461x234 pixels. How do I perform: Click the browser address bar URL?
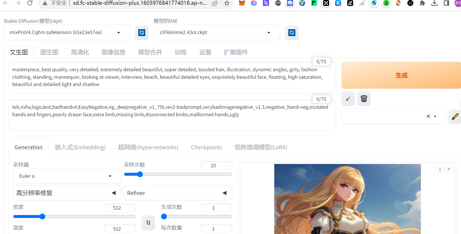click(140, 3)
